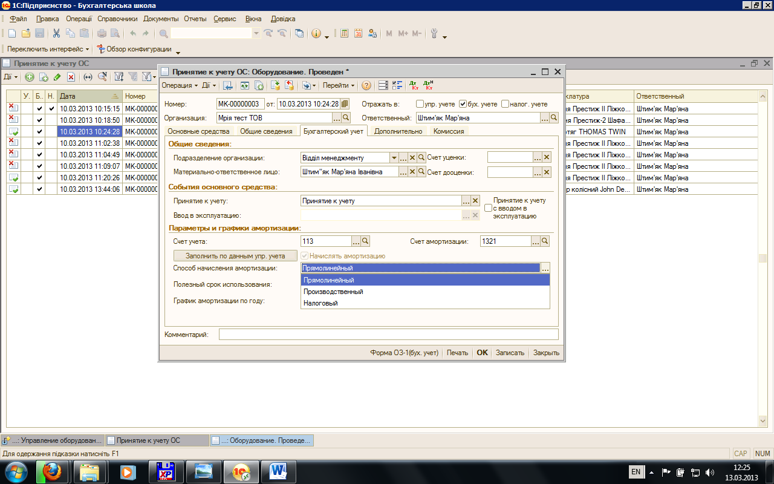Open the Calculator icon in main toolbar
This screenshot has width=774, height=484.
pyautogui.click(x=344, y=34)
